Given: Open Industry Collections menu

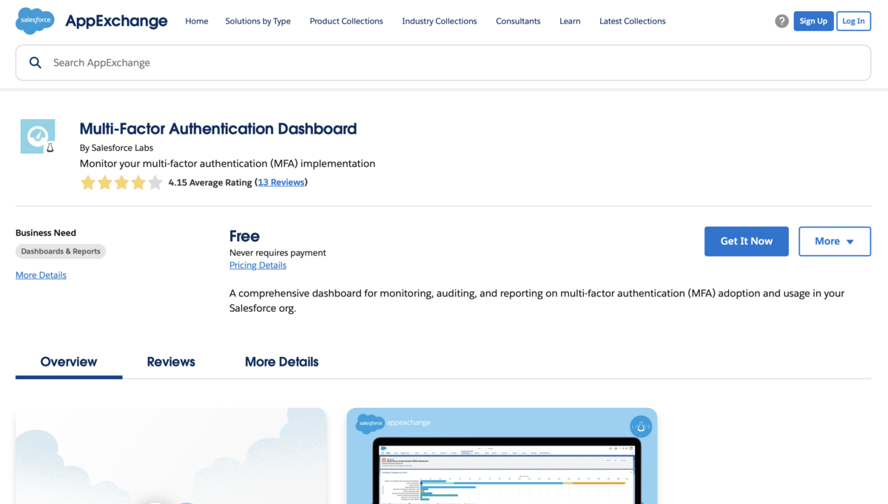Looking at the screenshot, I should pyautogui.click(x=440, y=21).
